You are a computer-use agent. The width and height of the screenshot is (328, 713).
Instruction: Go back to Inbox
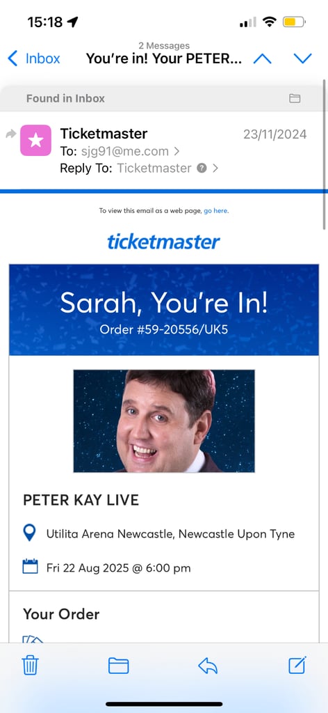pos(34,58)
